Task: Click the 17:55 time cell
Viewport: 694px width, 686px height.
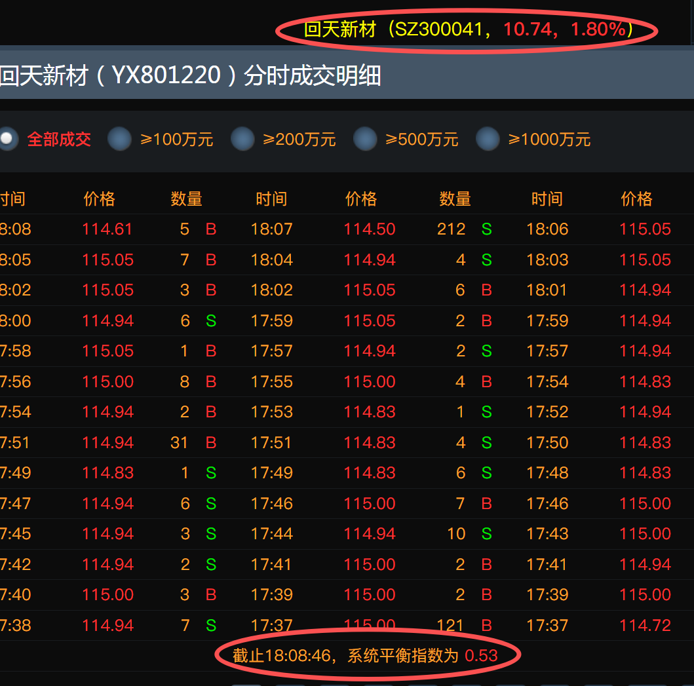Action: point(272,381)
